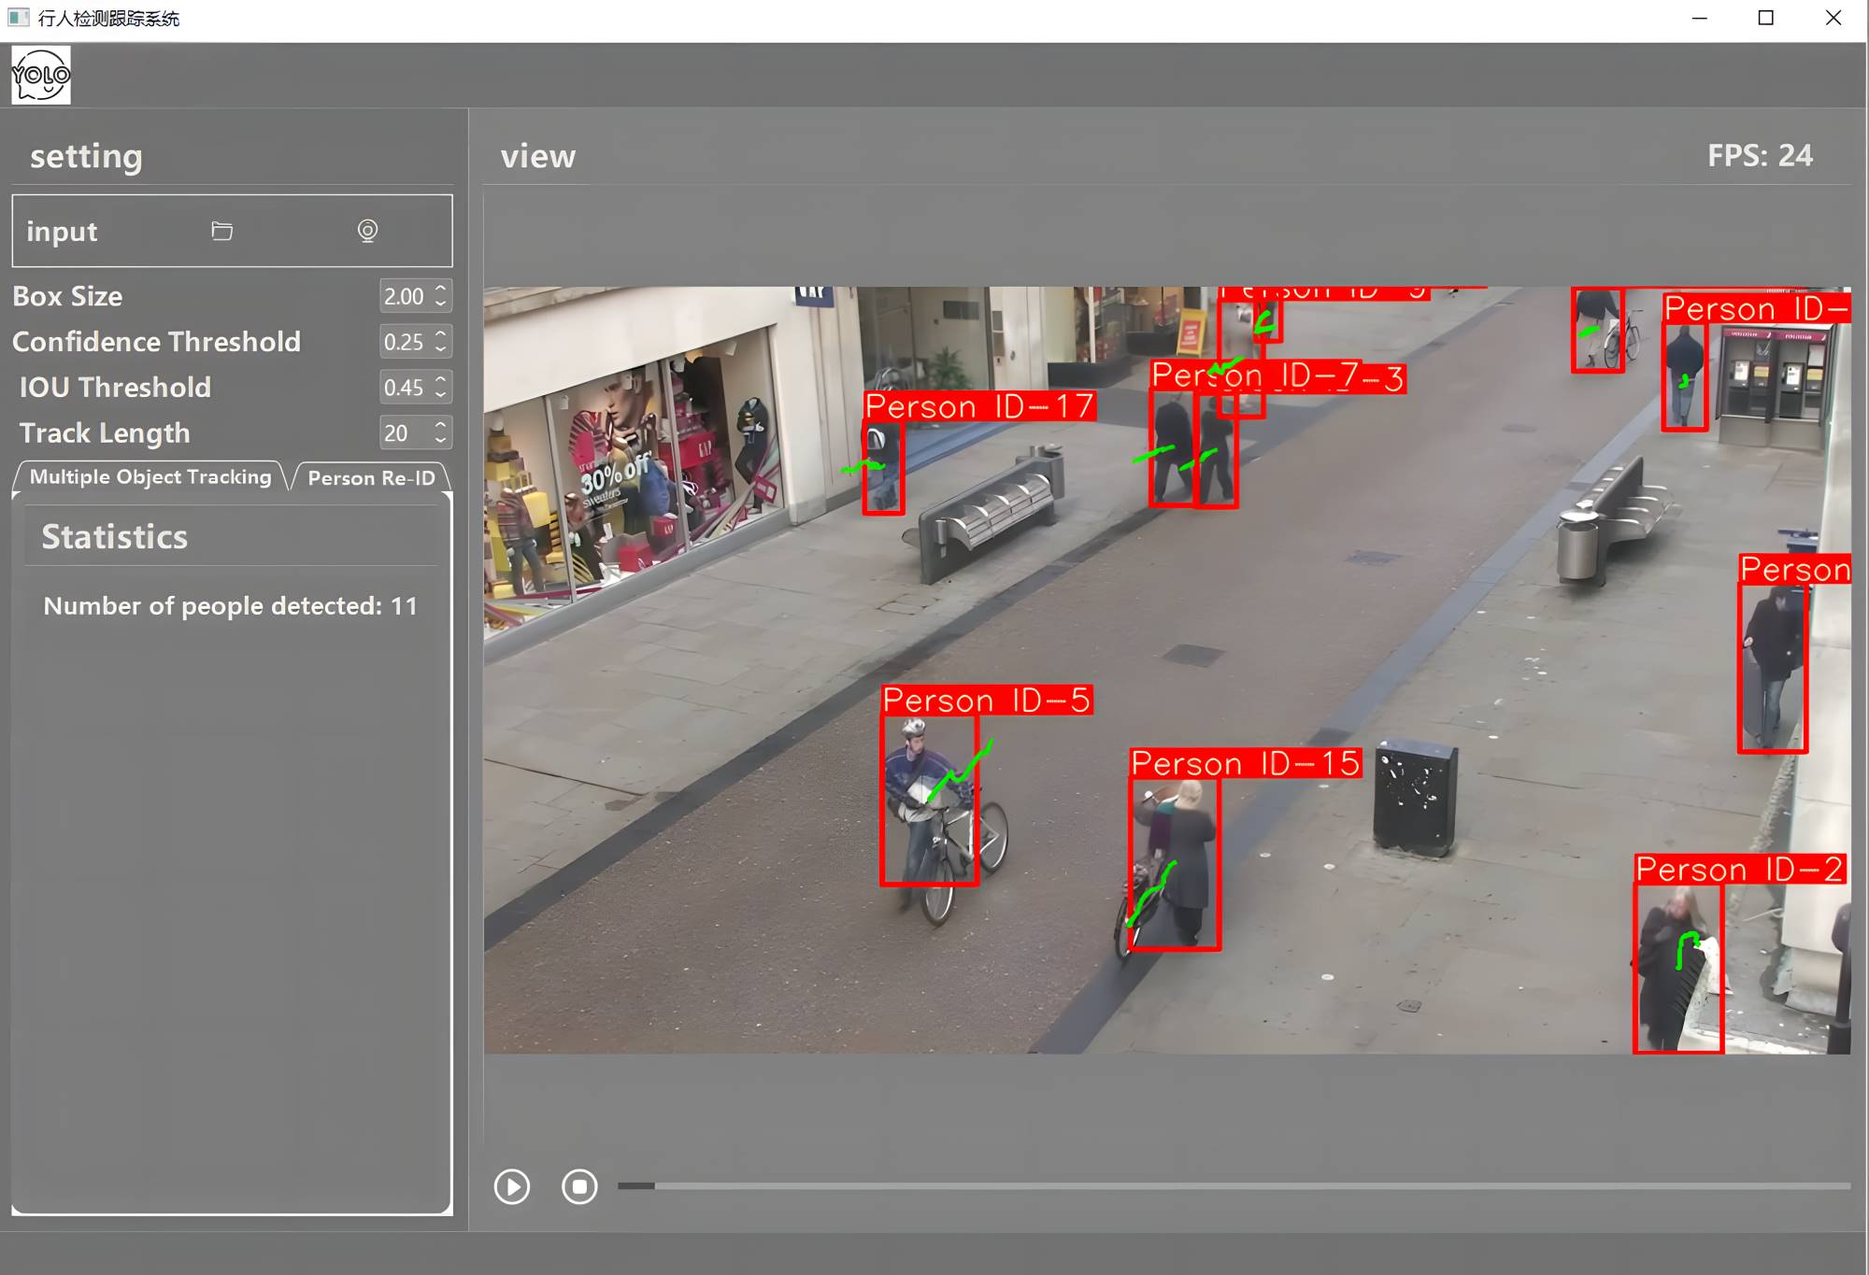1869x1275 pixels.
Task: Decrease Box Size with down arrow
Action: 441,304
